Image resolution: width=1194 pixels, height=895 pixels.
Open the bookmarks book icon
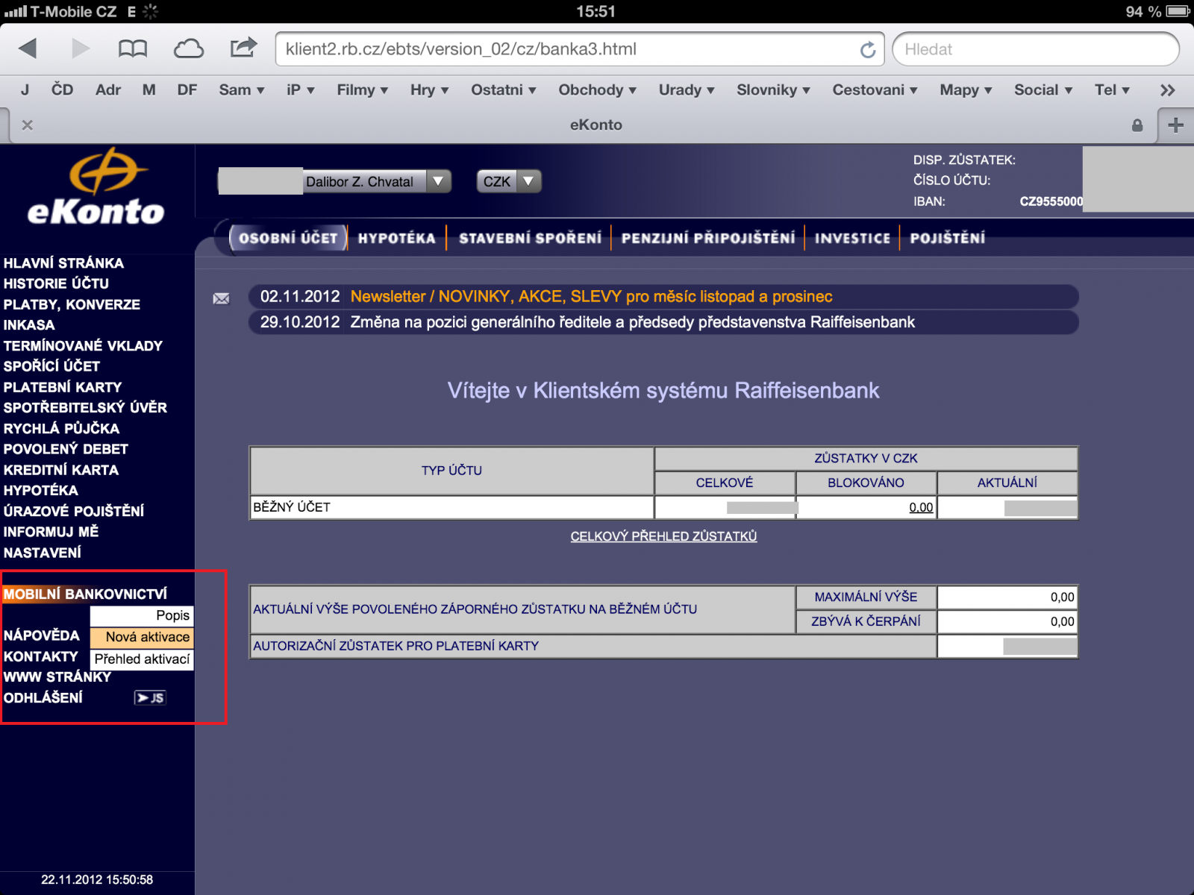(133, 49)
